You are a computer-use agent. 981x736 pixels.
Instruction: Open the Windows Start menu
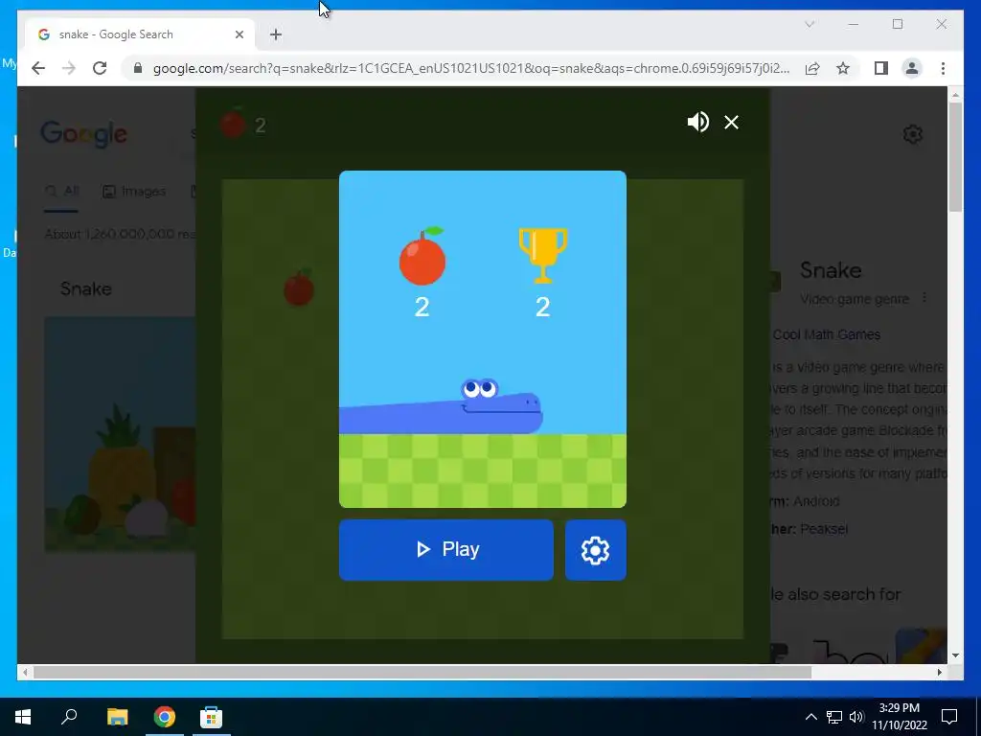click(x=23, y=717)
